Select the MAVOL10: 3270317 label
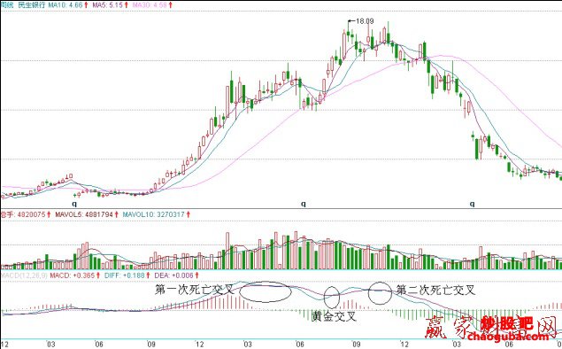562x349 pixels. (154, 214)
